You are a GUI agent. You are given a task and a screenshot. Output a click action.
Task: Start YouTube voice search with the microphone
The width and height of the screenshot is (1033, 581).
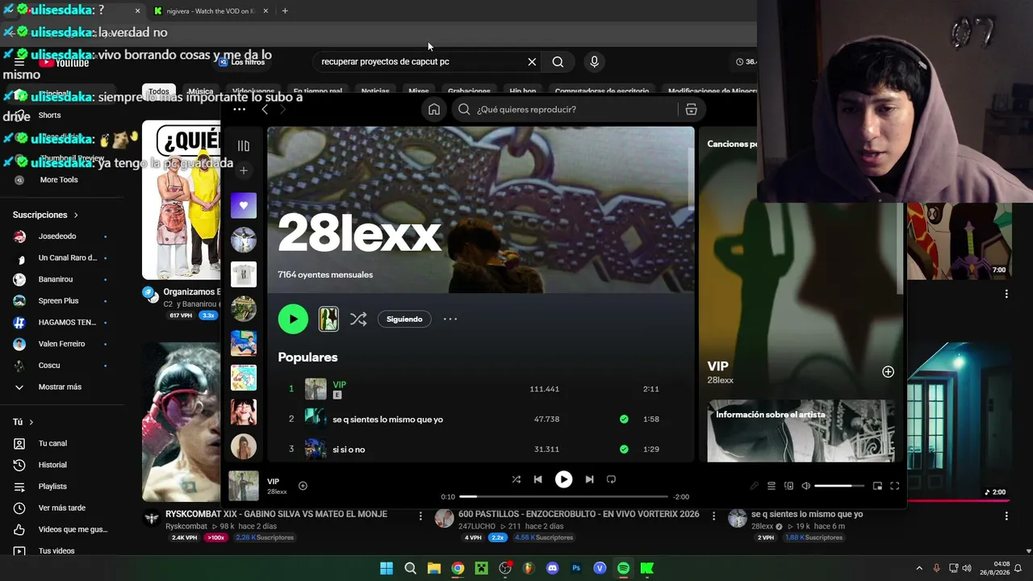click(594, 62)
